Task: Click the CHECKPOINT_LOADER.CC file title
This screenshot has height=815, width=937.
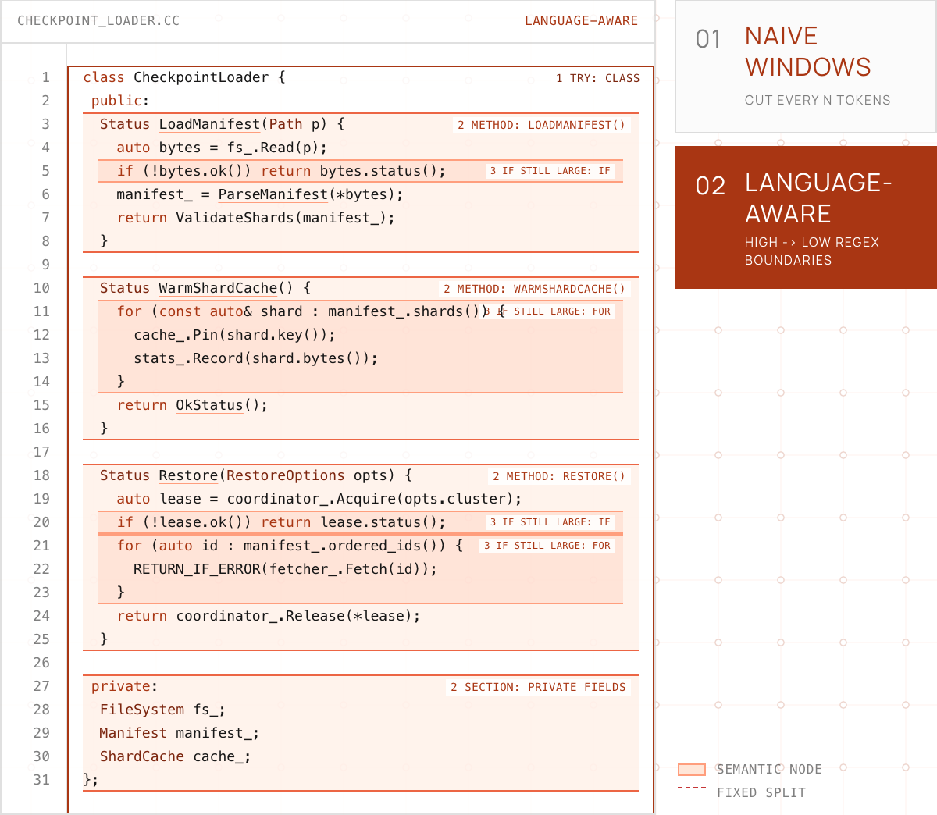Action: [98, 21]
